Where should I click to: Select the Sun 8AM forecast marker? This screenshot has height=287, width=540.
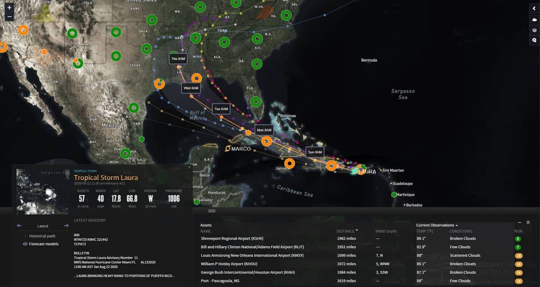[x=315, y=152]
